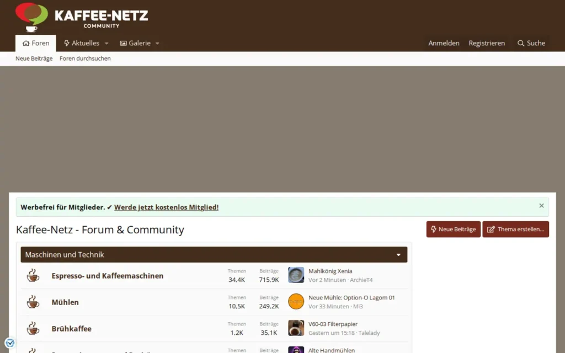Click the picture icon beside Galerie
The height and width of the screenshot is (353, 565).
[x=123, y=43]
